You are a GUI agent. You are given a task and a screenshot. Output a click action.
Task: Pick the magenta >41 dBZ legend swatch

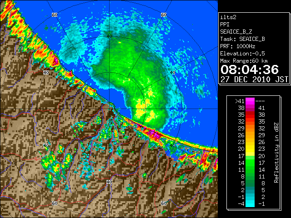[x=250, y=101]
